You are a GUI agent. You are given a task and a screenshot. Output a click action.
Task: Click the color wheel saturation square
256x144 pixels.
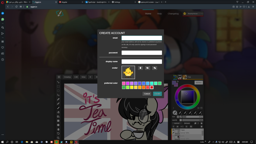(x=188, y=97)
